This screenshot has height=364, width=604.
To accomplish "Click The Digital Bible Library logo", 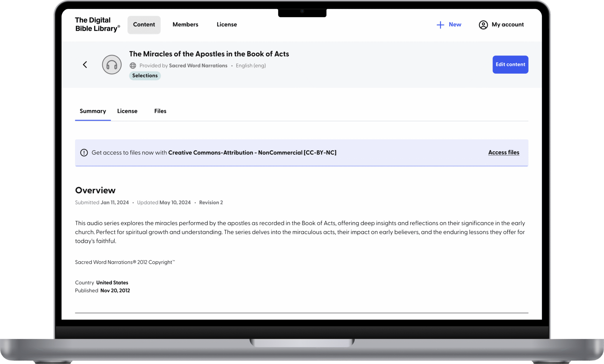I will tap(97, 24).
